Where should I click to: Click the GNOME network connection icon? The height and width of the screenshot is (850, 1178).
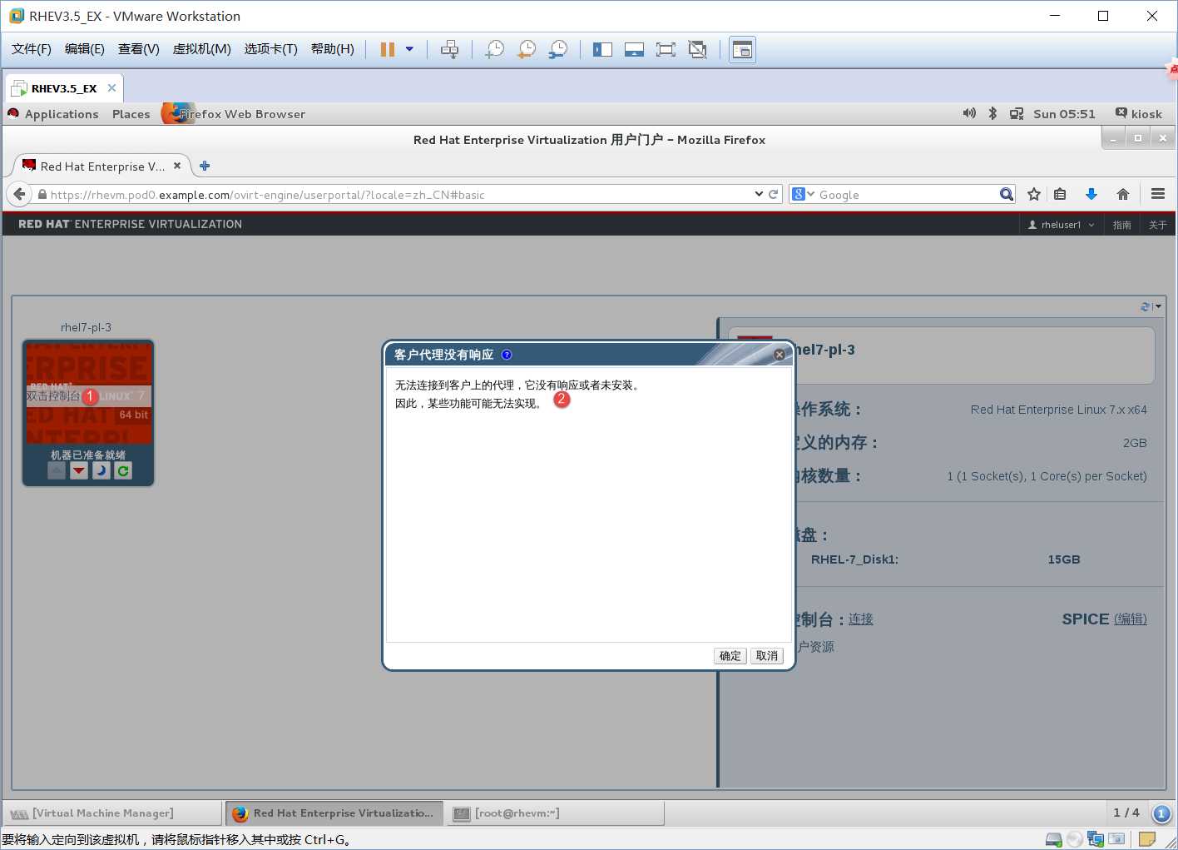(1017, 113)
